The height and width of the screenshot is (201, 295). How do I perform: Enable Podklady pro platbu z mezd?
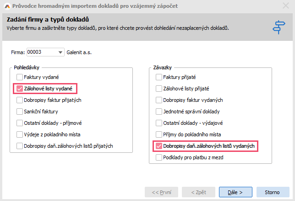point(159,157)
